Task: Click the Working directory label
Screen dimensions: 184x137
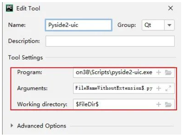Action: click(x=42, y=104)
